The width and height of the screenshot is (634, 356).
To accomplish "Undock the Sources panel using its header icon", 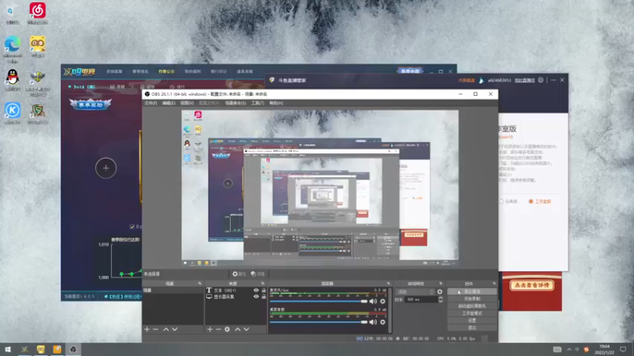I will 263,283.
